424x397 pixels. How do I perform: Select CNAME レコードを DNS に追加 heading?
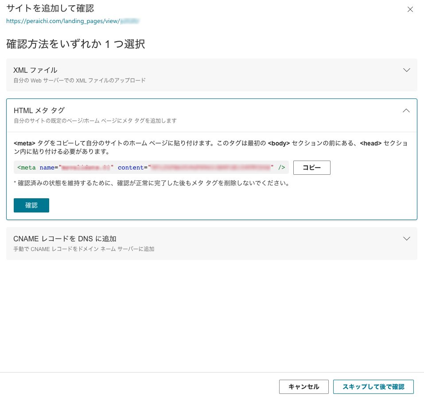65,239
